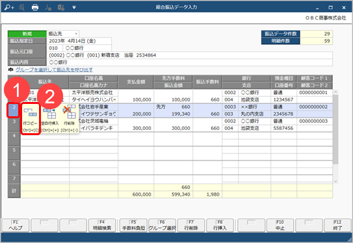Click the table scrollbar up arrow
Image resolution: width=353 pixels, height=243 pixels.
tap(335, 92)
